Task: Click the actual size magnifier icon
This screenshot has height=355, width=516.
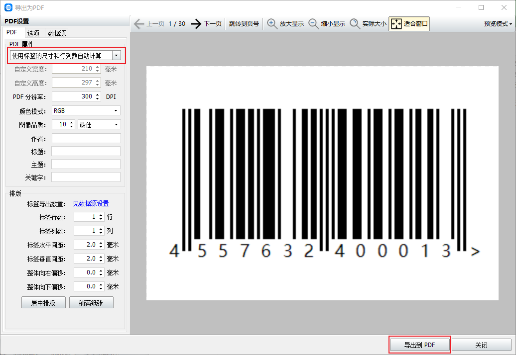Action: coord(355,24)
